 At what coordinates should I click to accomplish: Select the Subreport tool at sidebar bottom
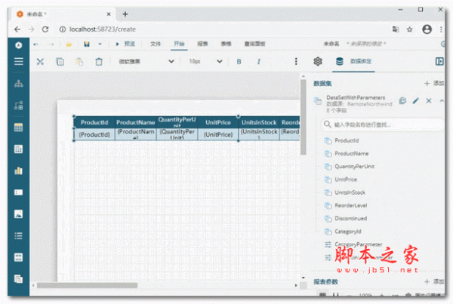click(x=18, y=279)
